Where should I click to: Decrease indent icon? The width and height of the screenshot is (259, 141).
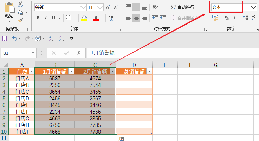point(155,18)
